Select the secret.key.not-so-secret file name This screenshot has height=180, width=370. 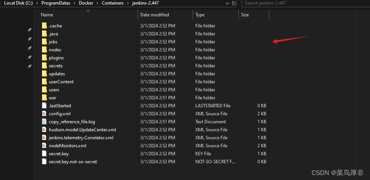pos(73,162)
